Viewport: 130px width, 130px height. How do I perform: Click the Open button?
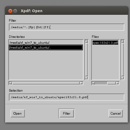tap(17, 114)
